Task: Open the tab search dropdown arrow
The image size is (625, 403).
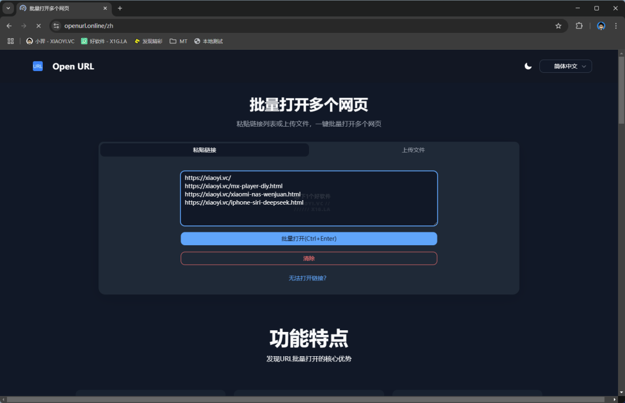Action: pos(8,8)
